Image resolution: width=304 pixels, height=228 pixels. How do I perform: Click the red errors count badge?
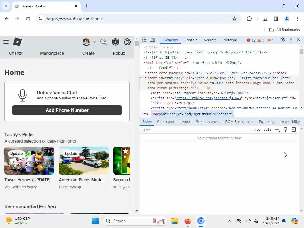[x=251, y=40]
